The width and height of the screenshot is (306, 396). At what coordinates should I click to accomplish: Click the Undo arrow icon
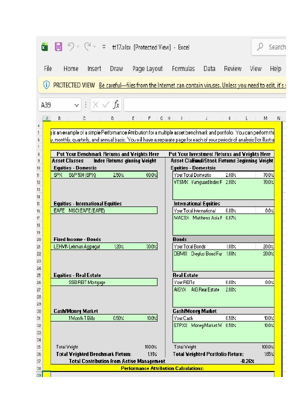point(71,46)
